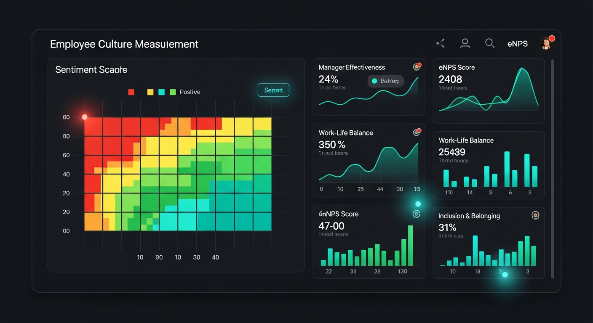Click the search icon near eNPS label

[x=489, y=43]
